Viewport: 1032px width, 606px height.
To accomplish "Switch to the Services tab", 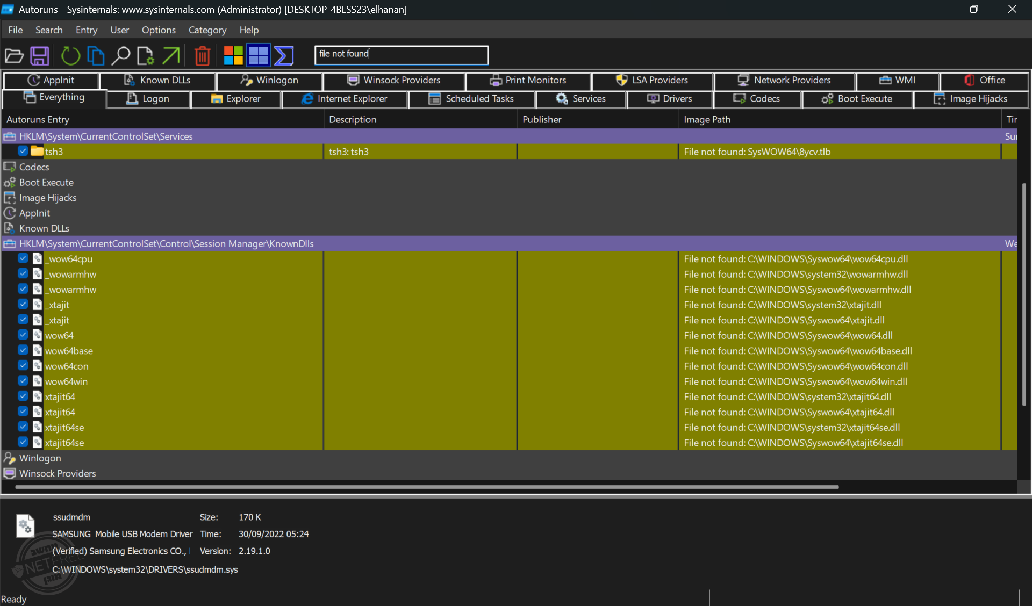I will 581,99.
